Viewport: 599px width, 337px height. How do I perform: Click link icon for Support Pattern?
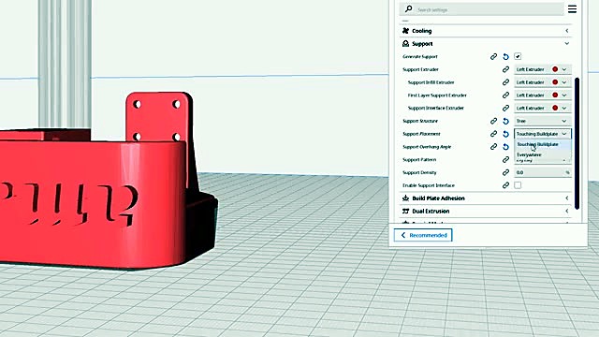tap(505, 160)
